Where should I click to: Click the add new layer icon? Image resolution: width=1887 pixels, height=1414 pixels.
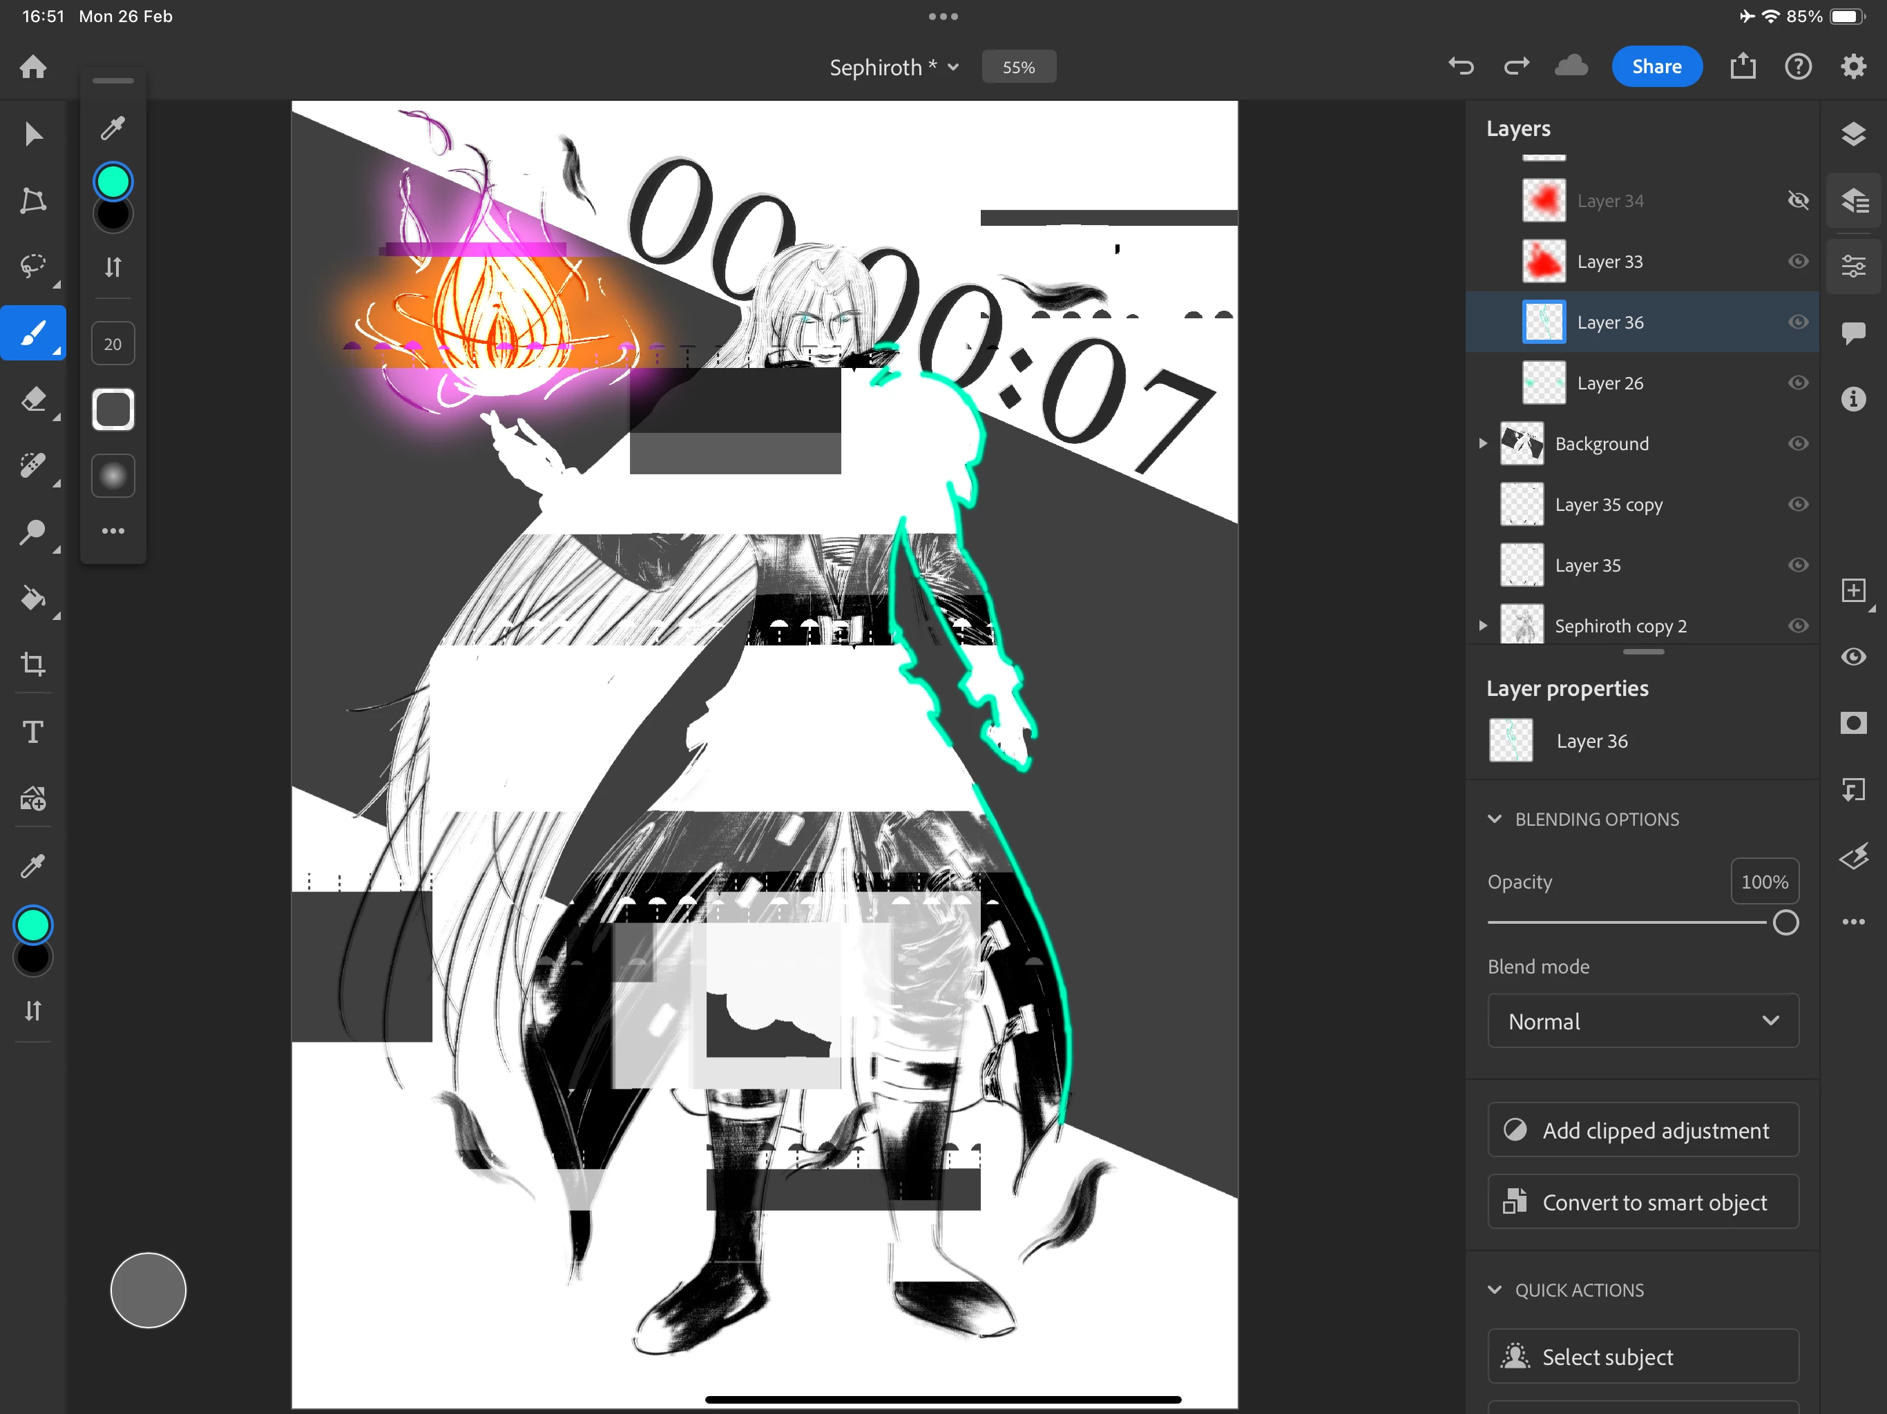point(1853,590)
